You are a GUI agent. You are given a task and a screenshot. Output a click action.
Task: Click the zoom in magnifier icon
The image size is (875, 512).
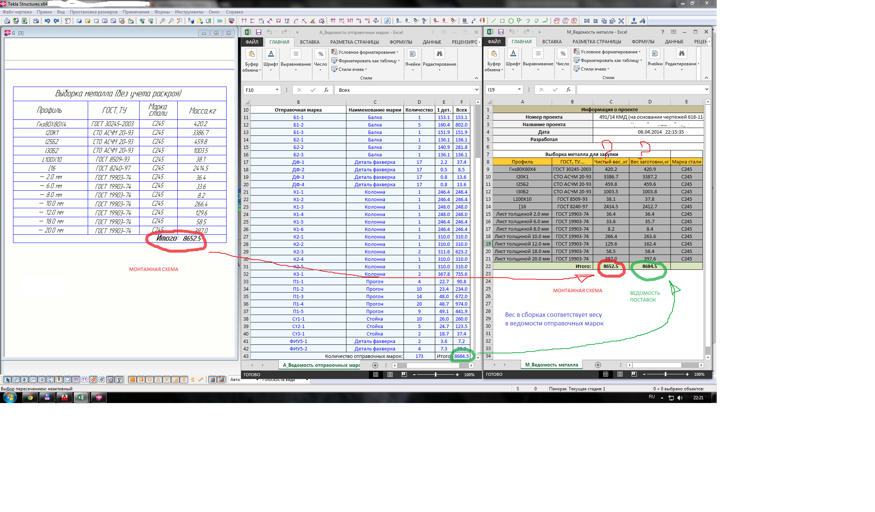(x=162, y=21)
